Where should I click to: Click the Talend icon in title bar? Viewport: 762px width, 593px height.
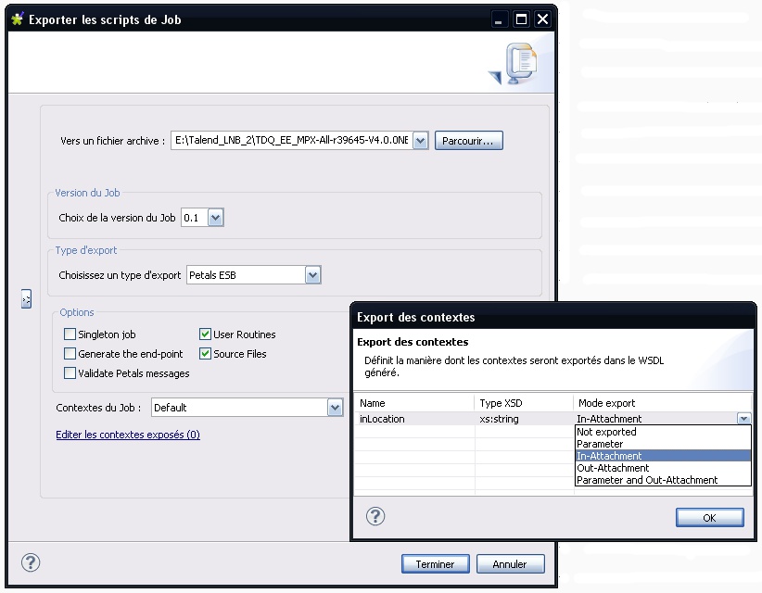point(17,19)
